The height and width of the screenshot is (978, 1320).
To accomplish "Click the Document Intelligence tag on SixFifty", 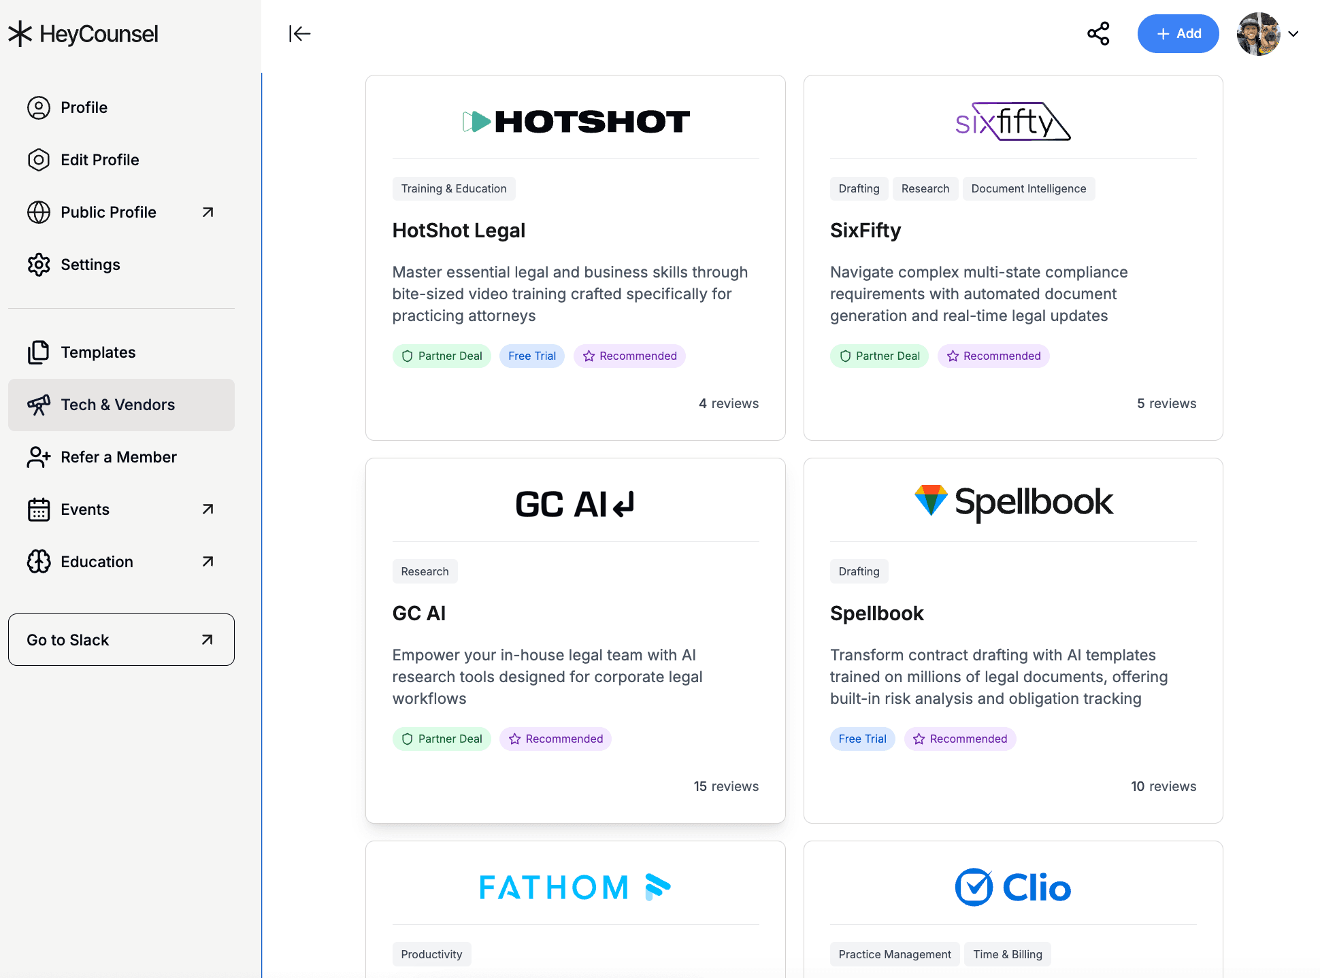I will 1028,188.
